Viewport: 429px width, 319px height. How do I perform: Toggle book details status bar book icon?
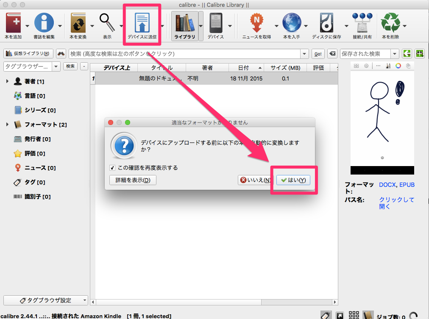click(x=368, y=315)
